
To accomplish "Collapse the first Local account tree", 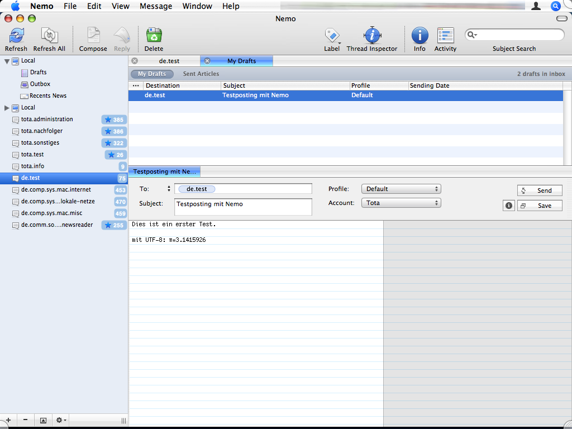I will (x=7, y=61).
